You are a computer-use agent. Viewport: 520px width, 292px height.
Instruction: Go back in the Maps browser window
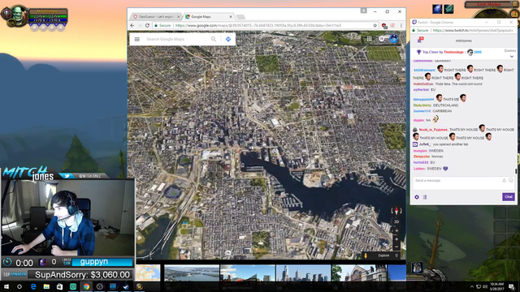(132, 25)
